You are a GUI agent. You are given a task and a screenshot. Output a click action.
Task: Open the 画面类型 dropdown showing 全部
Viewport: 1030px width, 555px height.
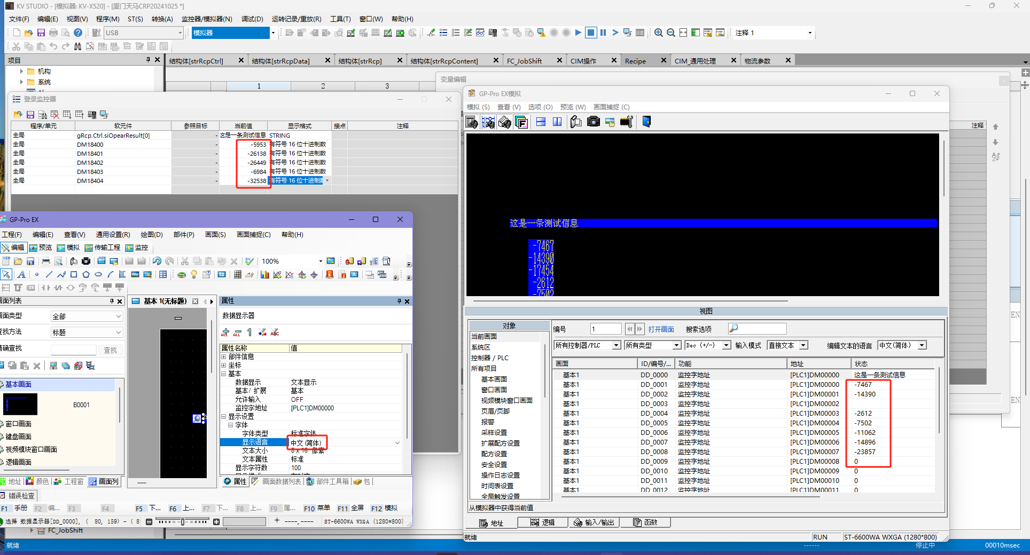tap(87, 316)
